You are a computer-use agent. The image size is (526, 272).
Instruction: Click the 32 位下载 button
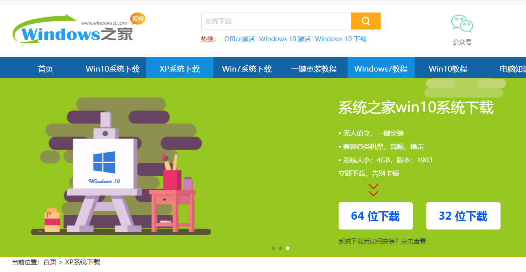point(463,216)
